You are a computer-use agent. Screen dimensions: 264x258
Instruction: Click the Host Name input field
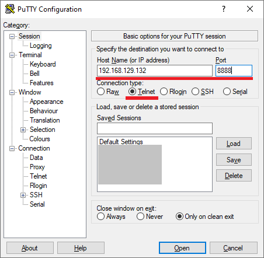coord(155,71)
